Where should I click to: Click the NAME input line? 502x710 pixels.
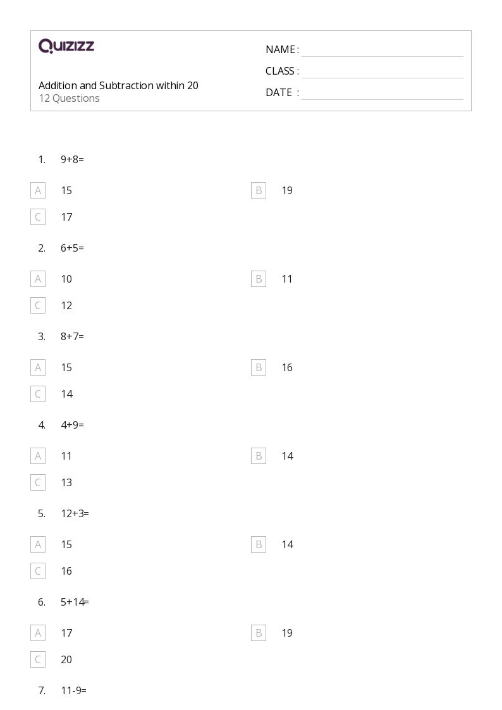click(382, 50)
